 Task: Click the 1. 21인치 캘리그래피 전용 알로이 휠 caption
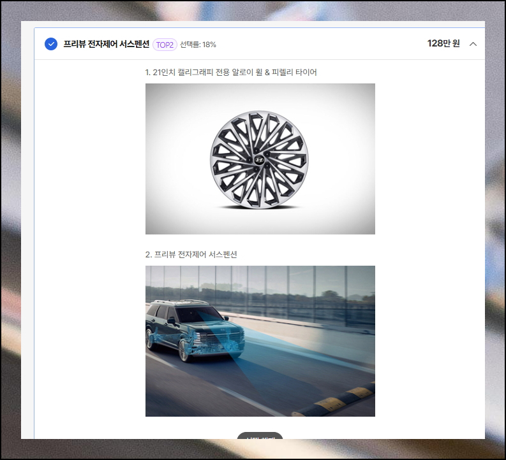[231, 72]
